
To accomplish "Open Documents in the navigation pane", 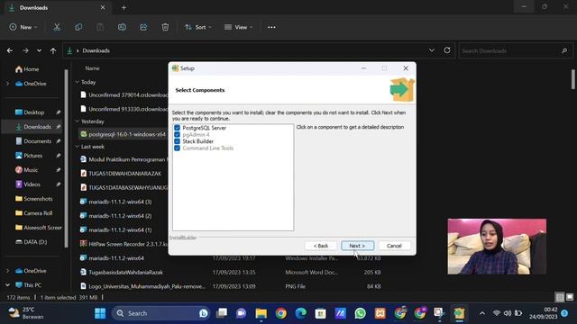I will pos(38,141).
